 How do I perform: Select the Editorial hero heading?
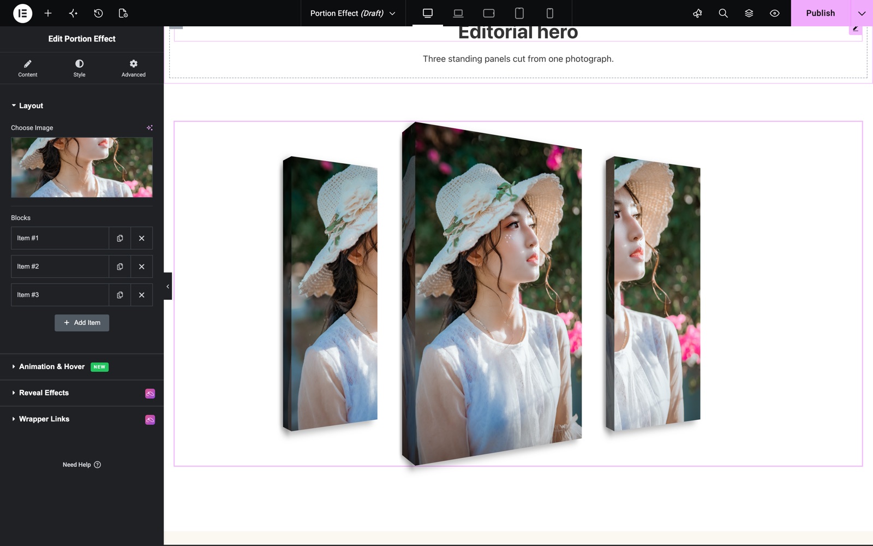tap(518, 33)
